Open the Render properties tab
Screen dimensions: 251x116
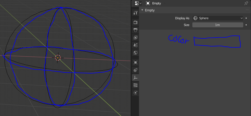[135, 22]
